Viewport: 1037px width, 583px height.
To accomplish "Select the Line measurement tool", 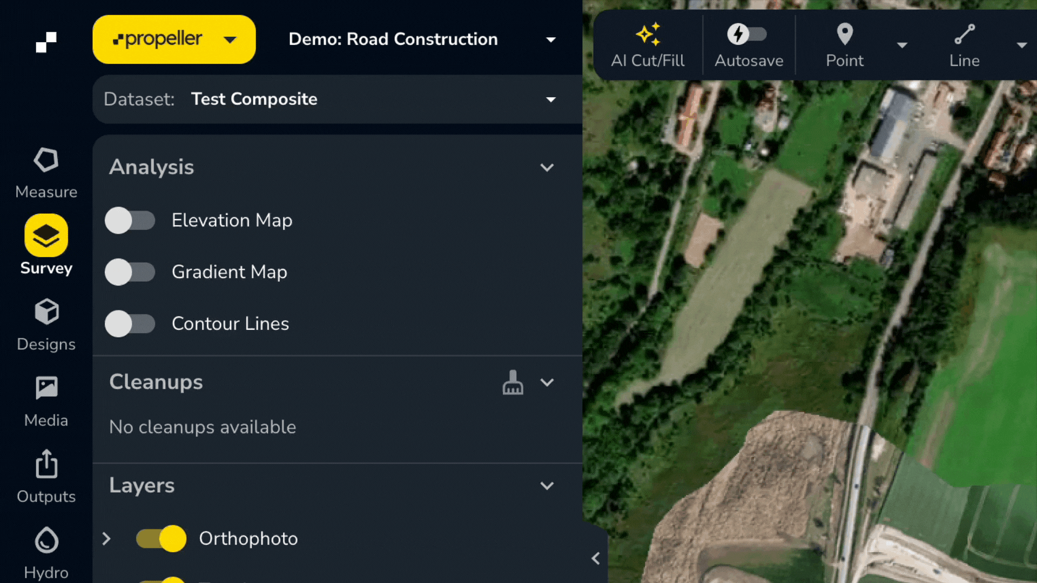I will point(964,45).
